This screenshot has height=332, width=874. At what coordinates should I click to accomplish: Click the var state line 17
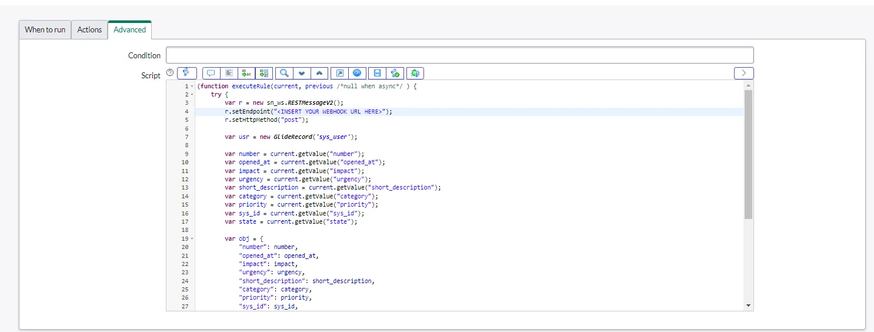(x=291, y=222)
